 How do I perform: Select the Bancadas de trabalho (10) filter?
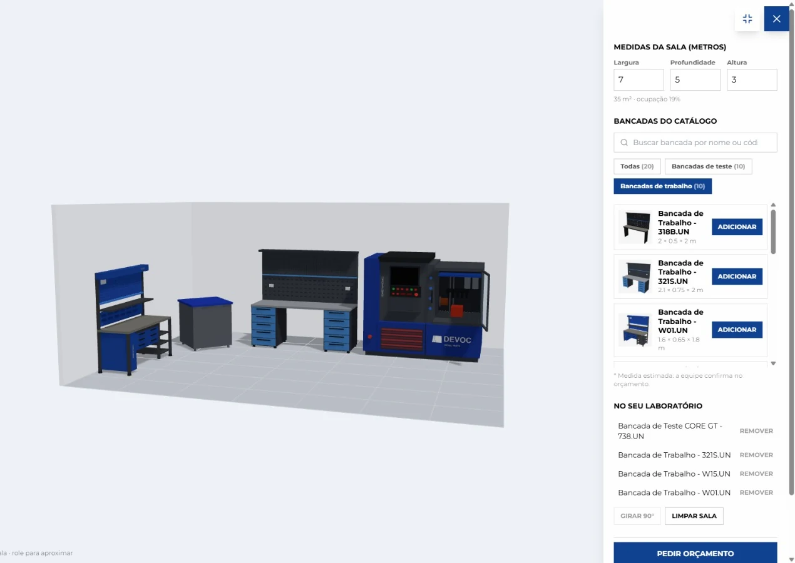[662, 186]
